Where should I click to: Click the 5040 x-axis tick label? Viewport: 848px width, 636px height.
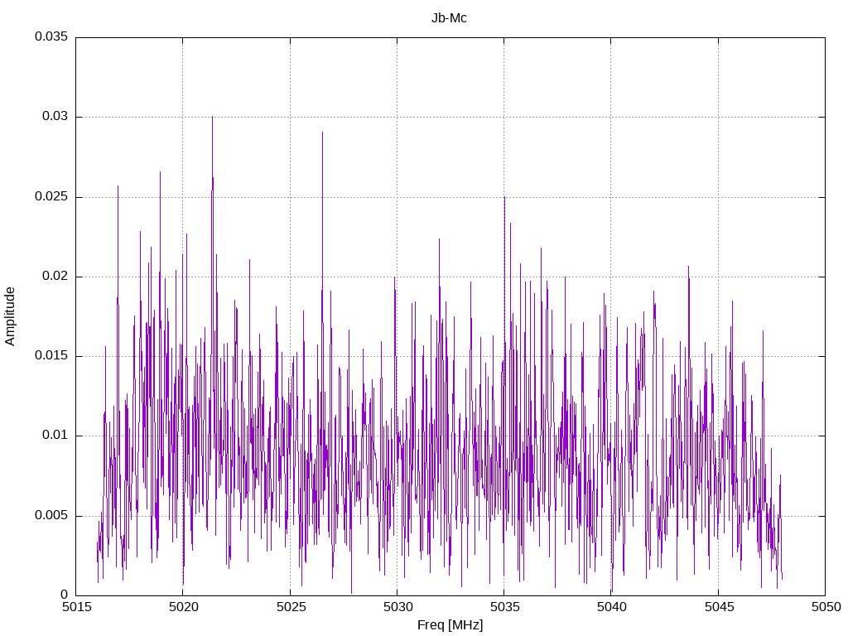pyautogui.click(x=612, y=607)
